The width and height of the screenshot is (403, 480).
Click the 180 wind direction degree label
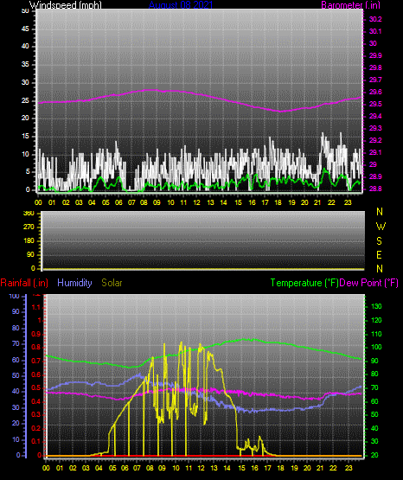[x=29, y=241]
